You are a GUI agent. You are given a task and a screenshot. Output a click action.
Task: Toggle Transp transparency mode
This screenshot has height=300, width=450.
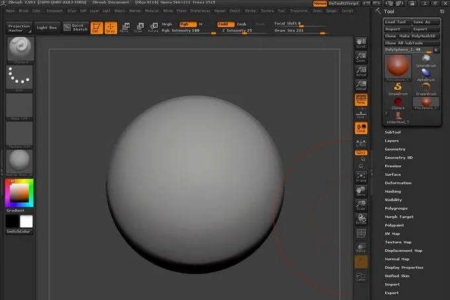coord(361,248)
